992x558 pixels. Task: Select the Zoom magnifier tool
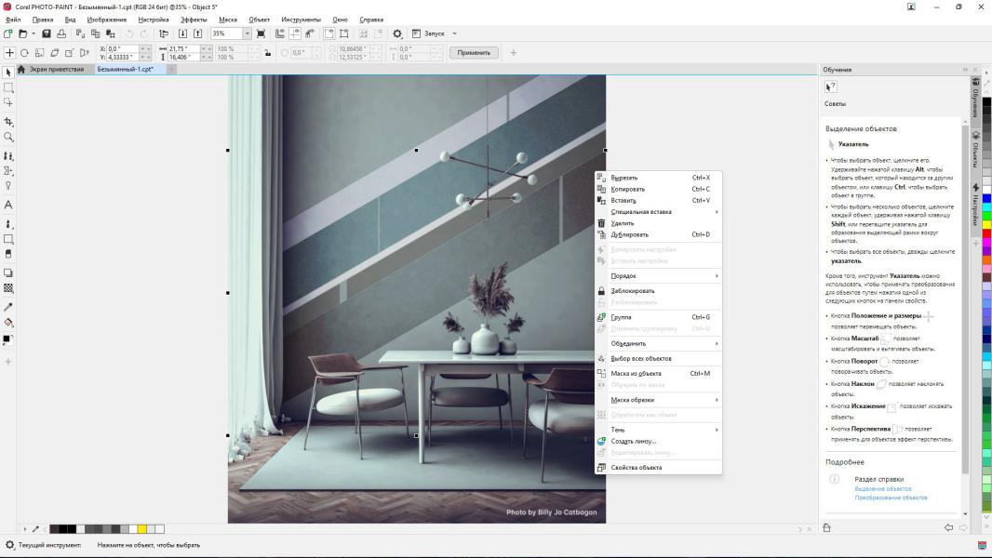(8, 137)
